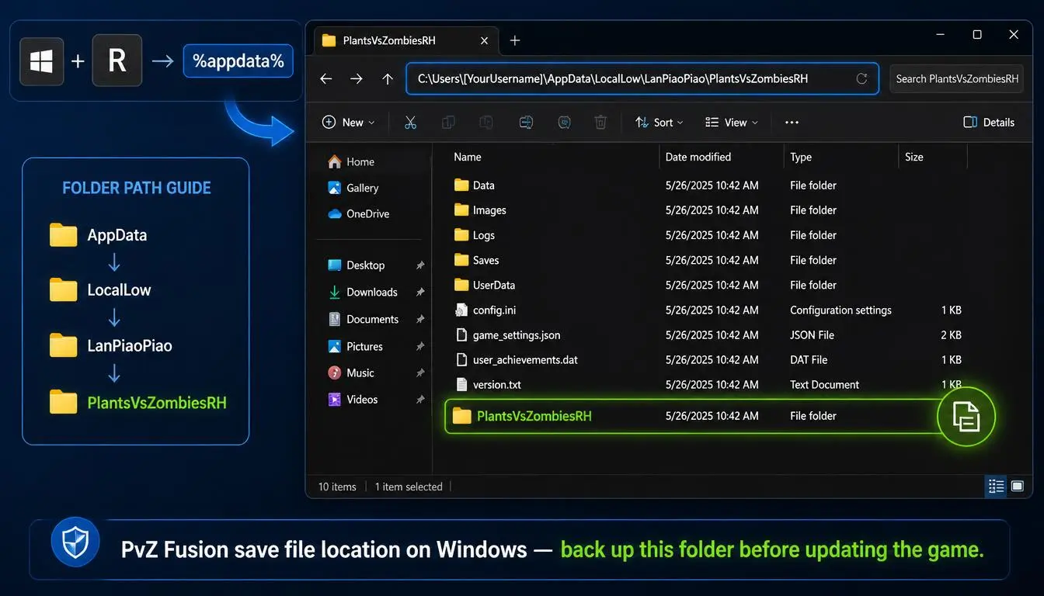This screenshot has height=596, width=1044.
Task: Click "10 items" in status bar
Action: point(337,487)
